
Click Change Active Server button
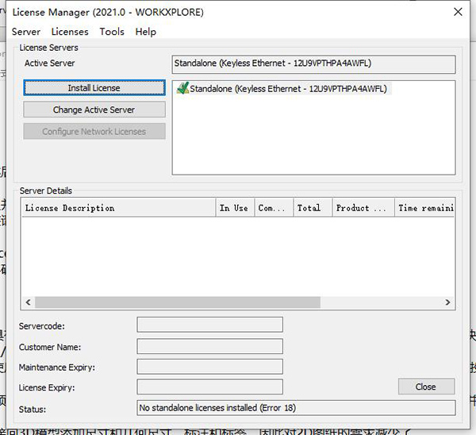[94, 110]
